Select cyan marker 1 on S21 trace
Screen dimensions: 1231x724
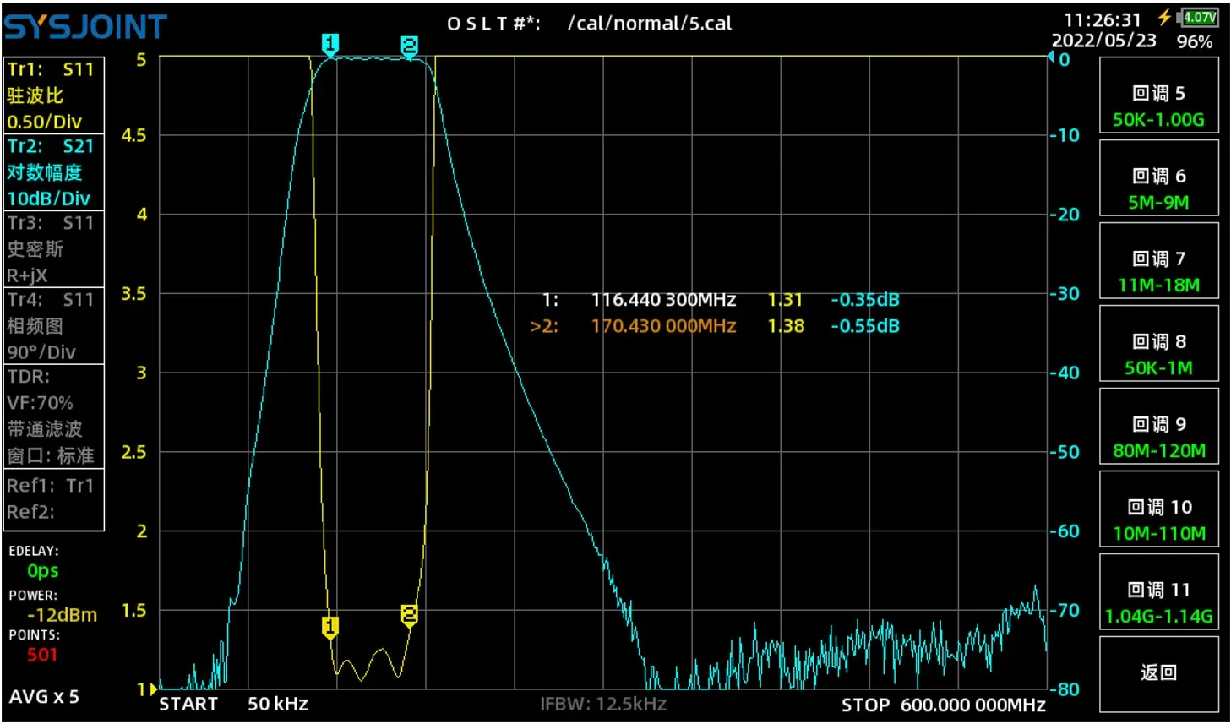coord(330,45)
